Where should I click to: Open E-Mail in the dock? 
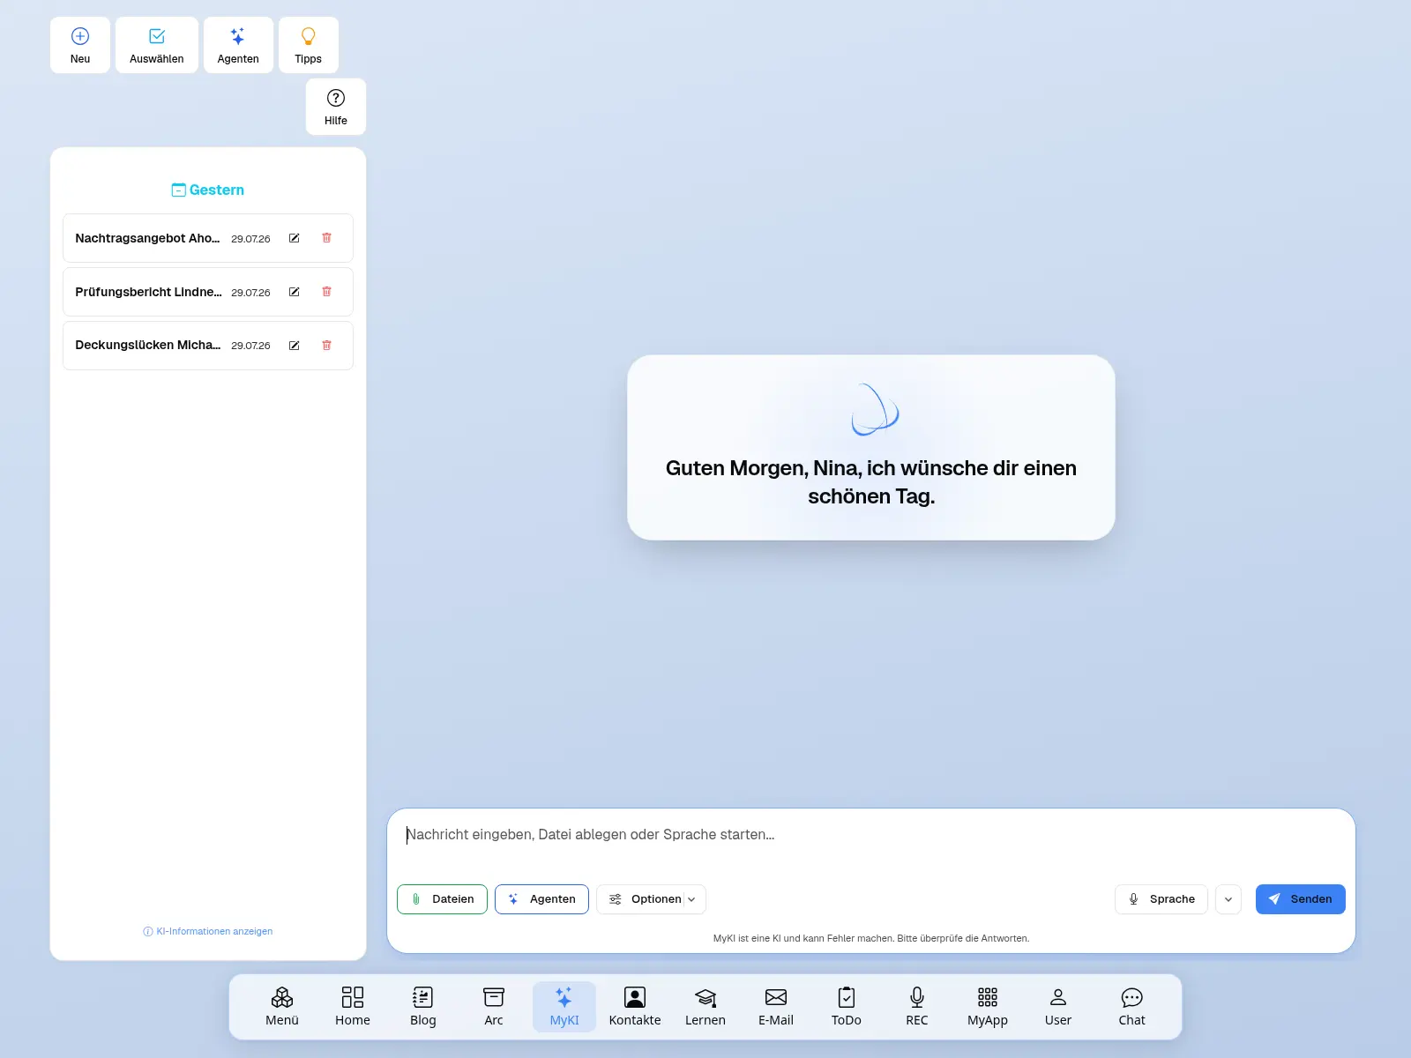point(776,1007)
